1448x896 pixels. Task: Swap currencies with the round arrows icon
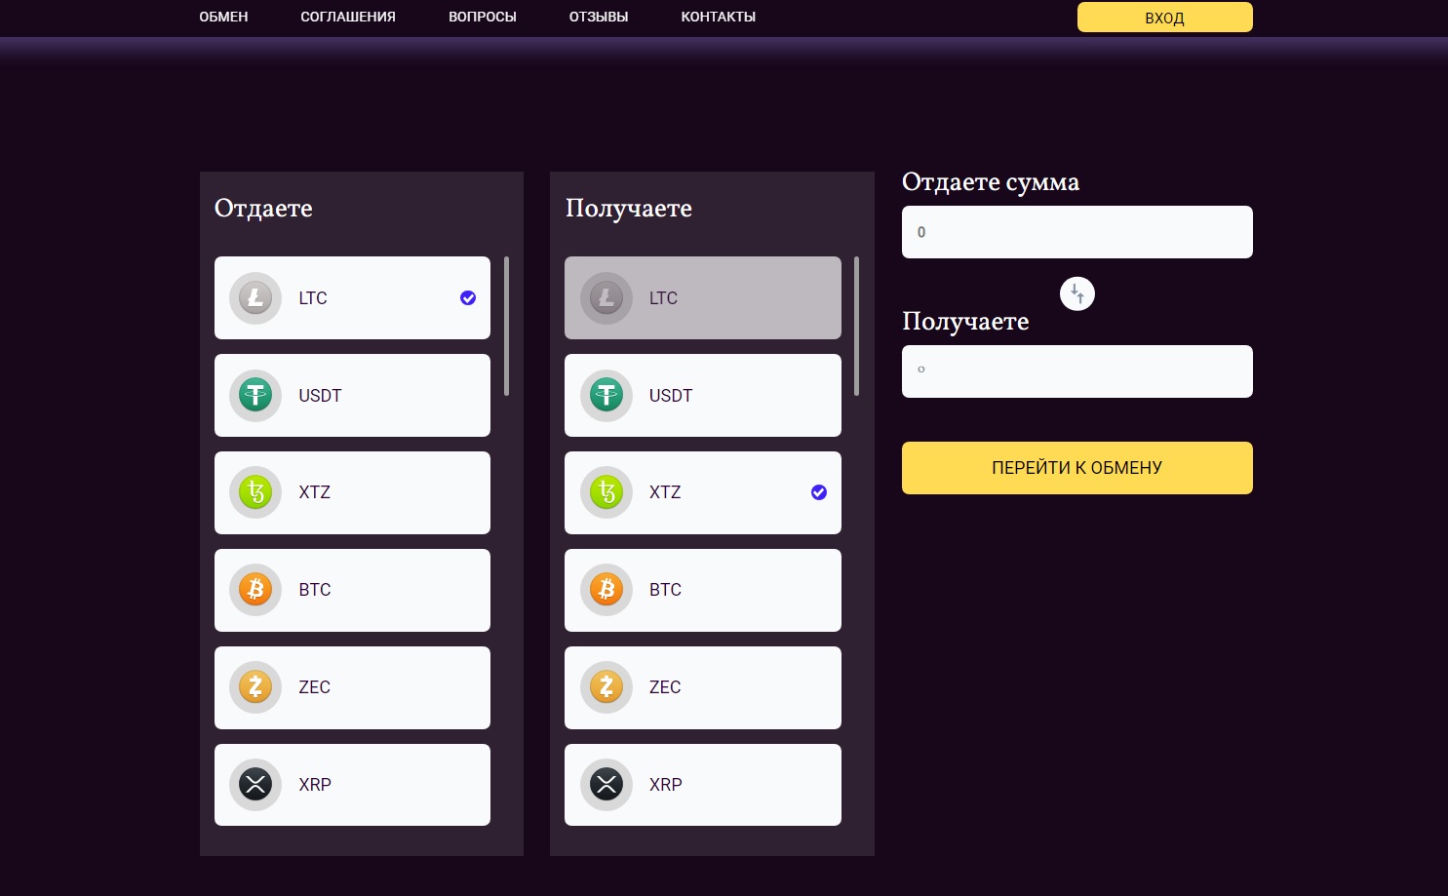[x=1077, y=293]
